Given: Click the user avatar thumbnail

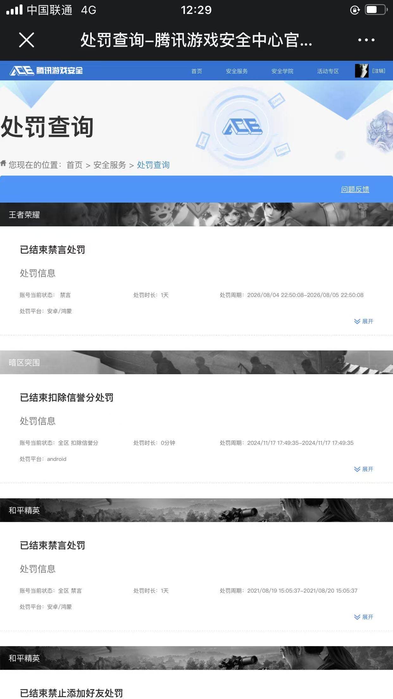Looking at the screenshot, I should click(x=362, y=71).
